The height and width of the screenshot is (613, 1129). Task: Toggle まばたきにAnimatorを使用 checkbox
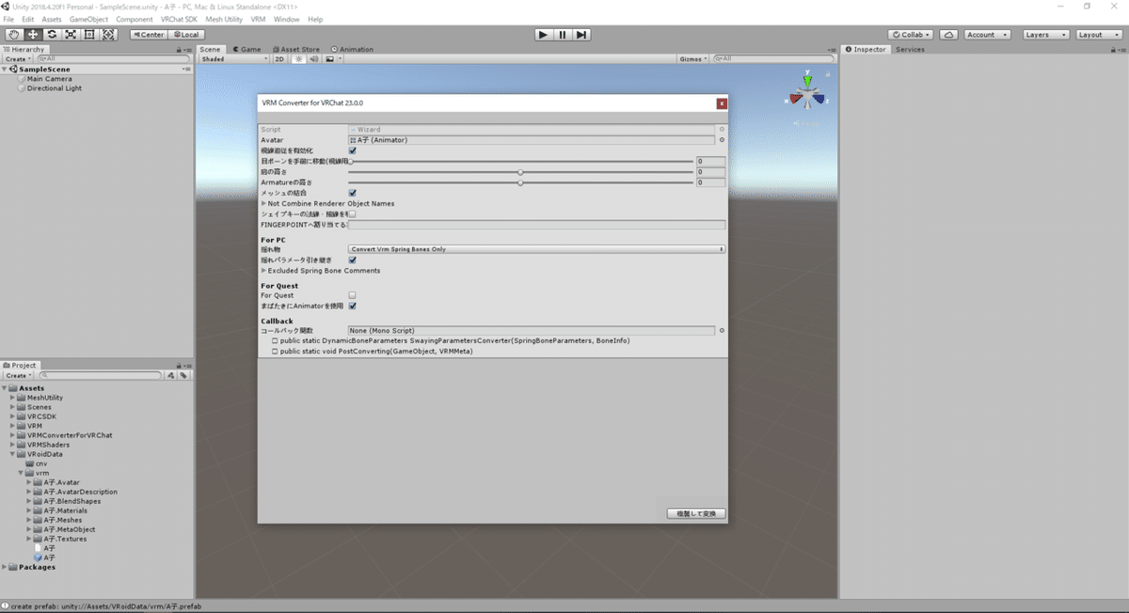(x=352, y=306)
